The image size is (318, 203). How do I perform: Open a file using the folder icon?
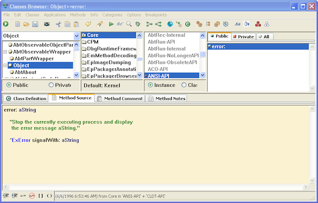pos(26,24)
